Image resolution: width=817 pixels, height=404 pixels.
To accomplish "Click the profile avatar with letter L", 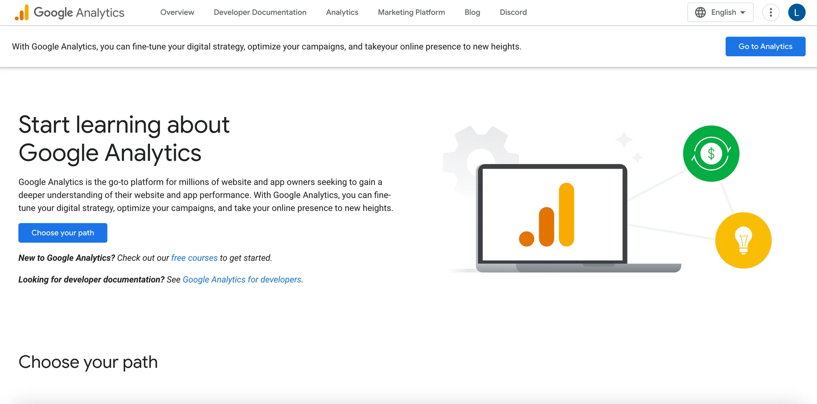I will (797, 12).
